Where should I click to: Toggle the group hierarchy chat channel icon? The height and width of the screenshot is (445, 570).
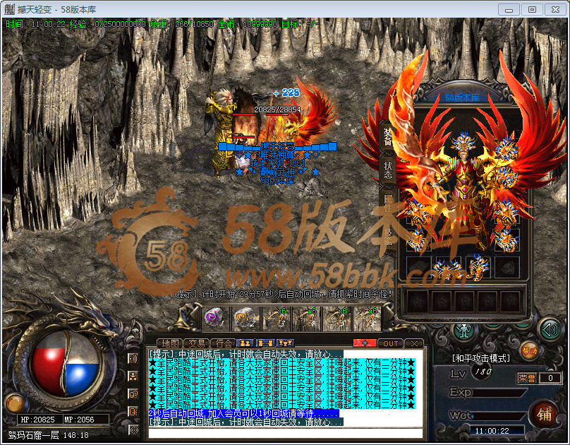click(x=133, y=376)
